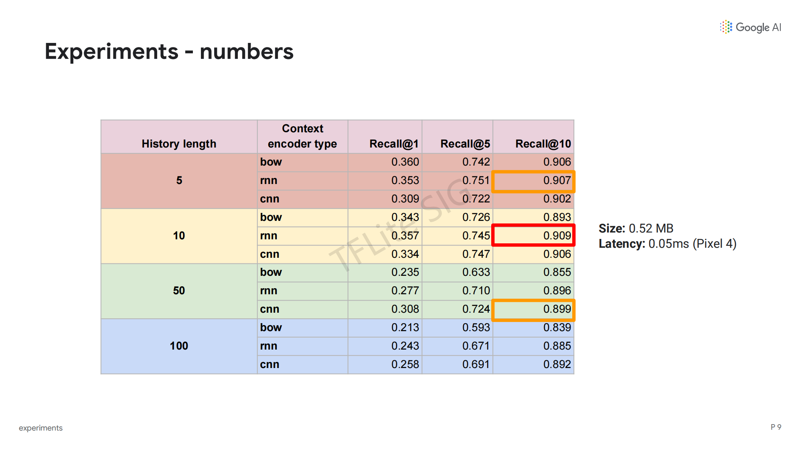Click the 0.360 Recall@1 value

(405, 162)
